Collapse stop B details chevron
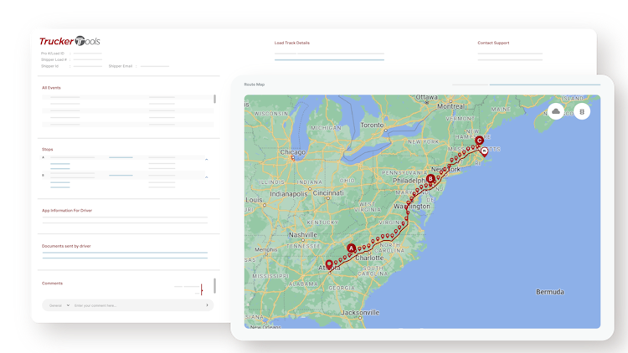This screenshot has height=353, width=628. [207, 176]
